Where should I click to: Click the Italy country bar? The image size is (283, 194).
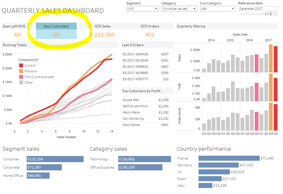click(x=205, y=185)
